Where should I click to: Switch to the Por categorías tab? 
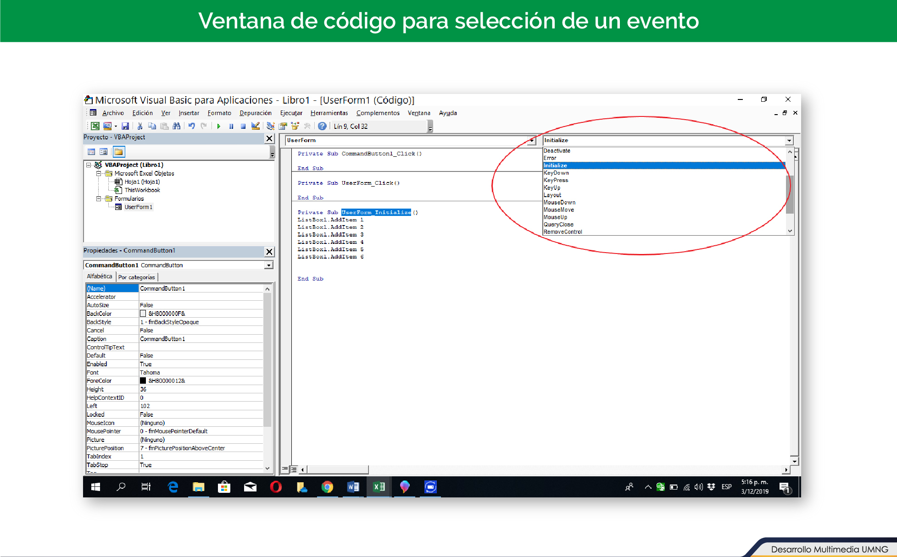[136, 277]
